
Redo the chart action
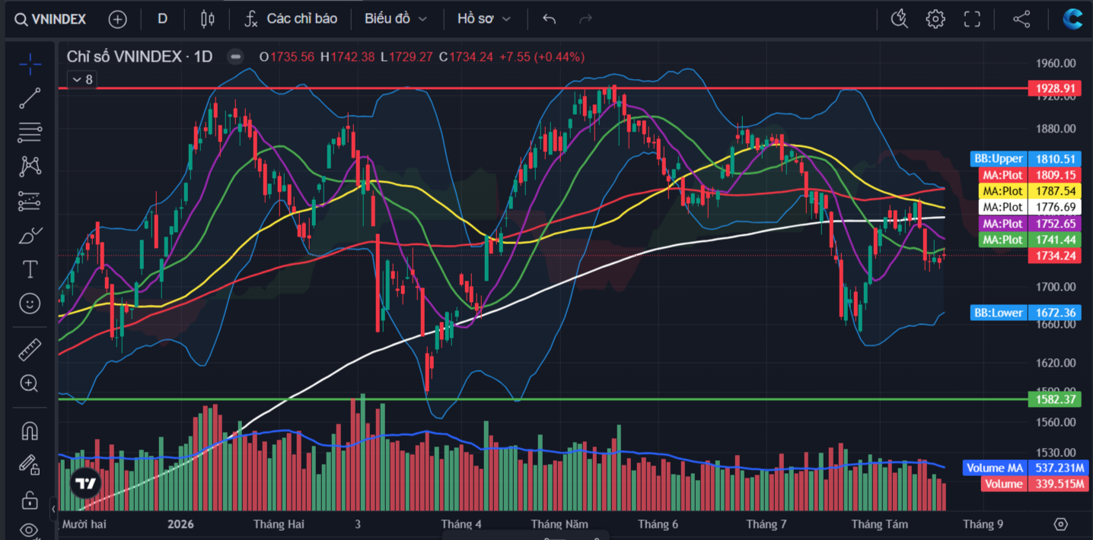[x=585, y=19]
